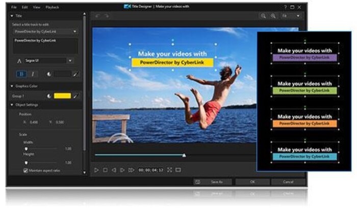Open the Playback menu
Image resolution: width=357 pixels, height=208 pixels.
point(52,7)
